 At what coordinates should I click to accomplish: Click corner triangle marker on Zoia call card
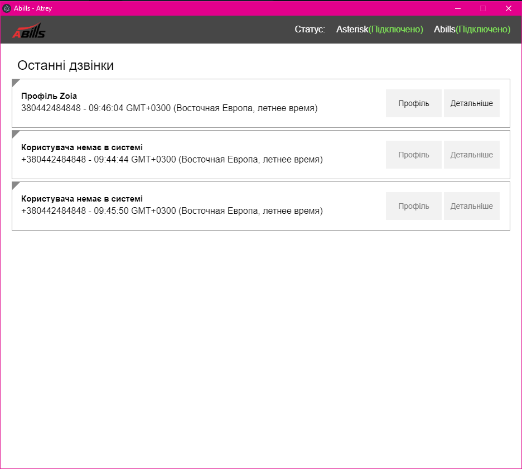pyautogui.click(x=15, y=82)
